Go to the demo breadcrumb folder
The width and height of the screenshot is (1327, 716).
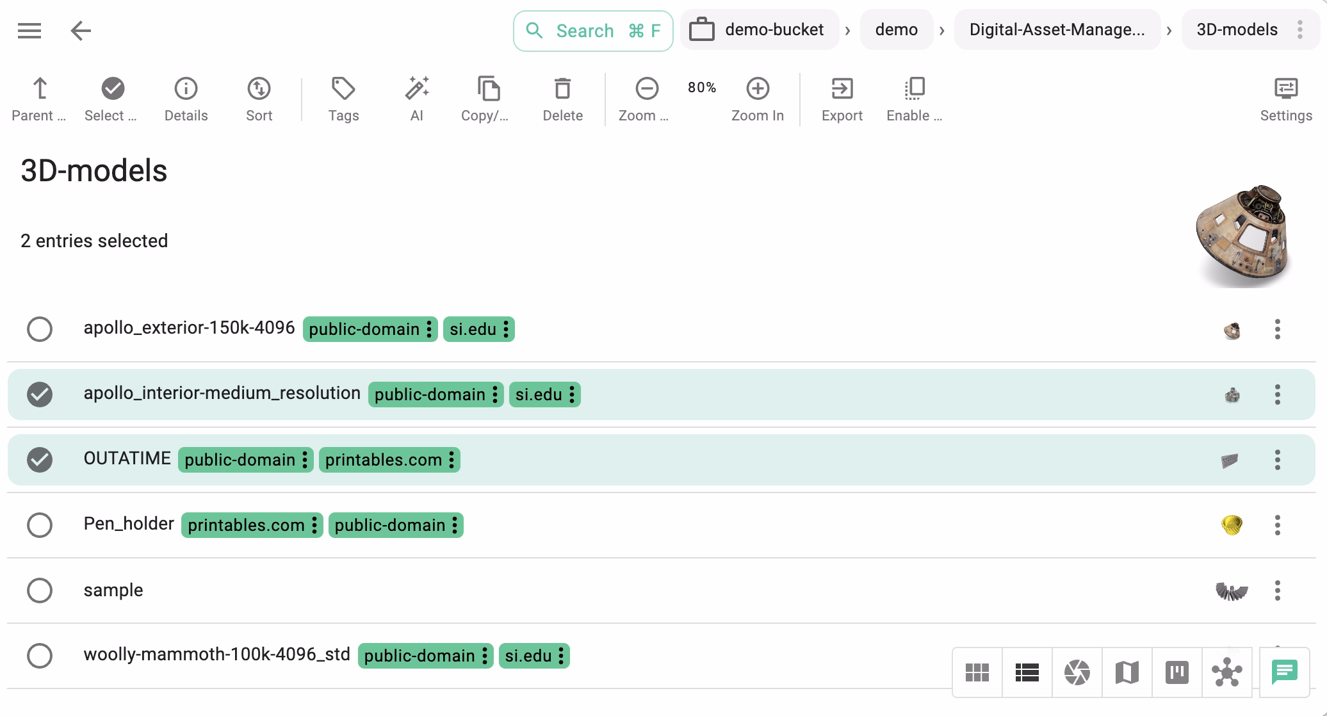896,29
